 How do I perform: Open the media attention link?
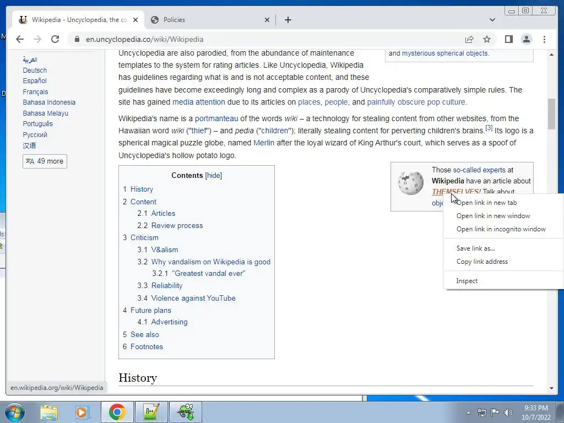pos(198,102)
